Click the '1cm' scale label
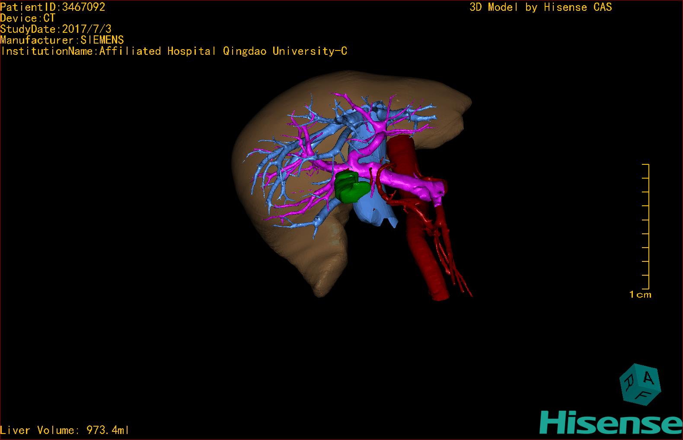Screen dimensions: 683x440 tap(640, 295)
